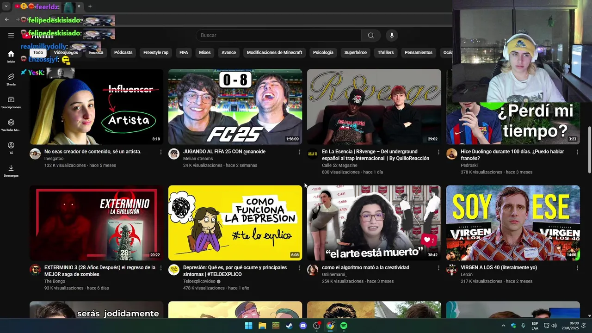Play the "el arte está muerto" thumbnail

(374, 223)
